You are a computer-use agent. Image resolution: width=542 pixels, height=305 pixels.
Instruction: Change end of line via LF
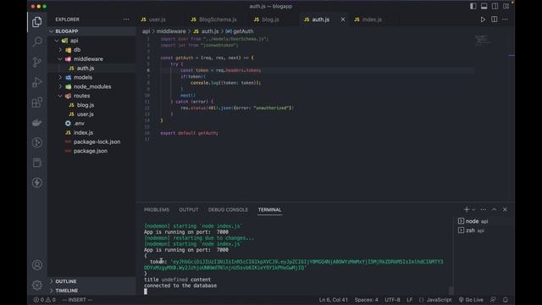(410, 300)
